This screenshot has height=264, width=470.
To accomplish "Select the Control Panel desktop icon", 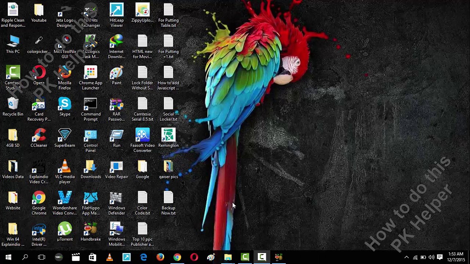I will pos(91,141).
